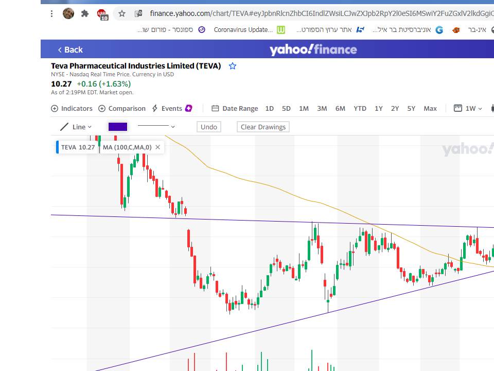
Task: Add TEVA to watchlist with star icon
Action: point(233,66)
